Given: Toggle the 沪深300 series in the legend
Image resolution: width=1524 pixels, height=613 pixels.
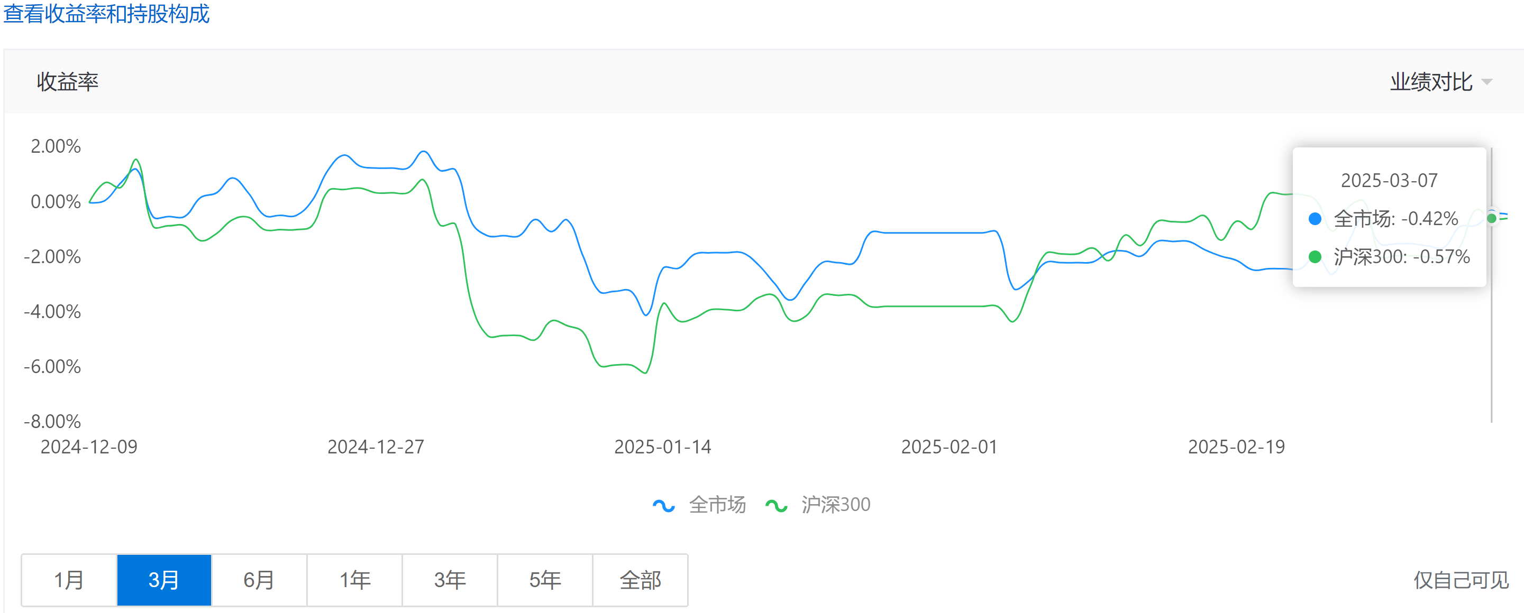Looking at the screenshot, I should (835, 505).
